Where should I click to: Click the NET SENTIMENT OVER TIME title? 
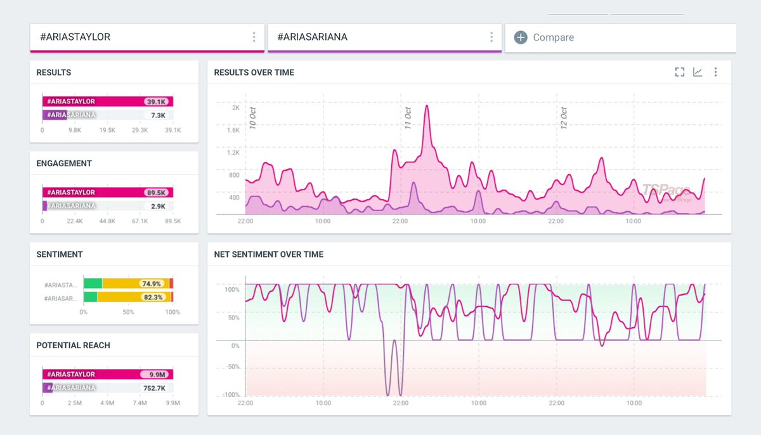click(269, 254)
